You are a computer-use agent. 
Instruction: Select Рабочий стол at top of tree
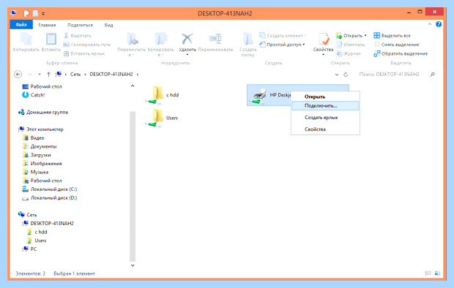pos(42,86)
